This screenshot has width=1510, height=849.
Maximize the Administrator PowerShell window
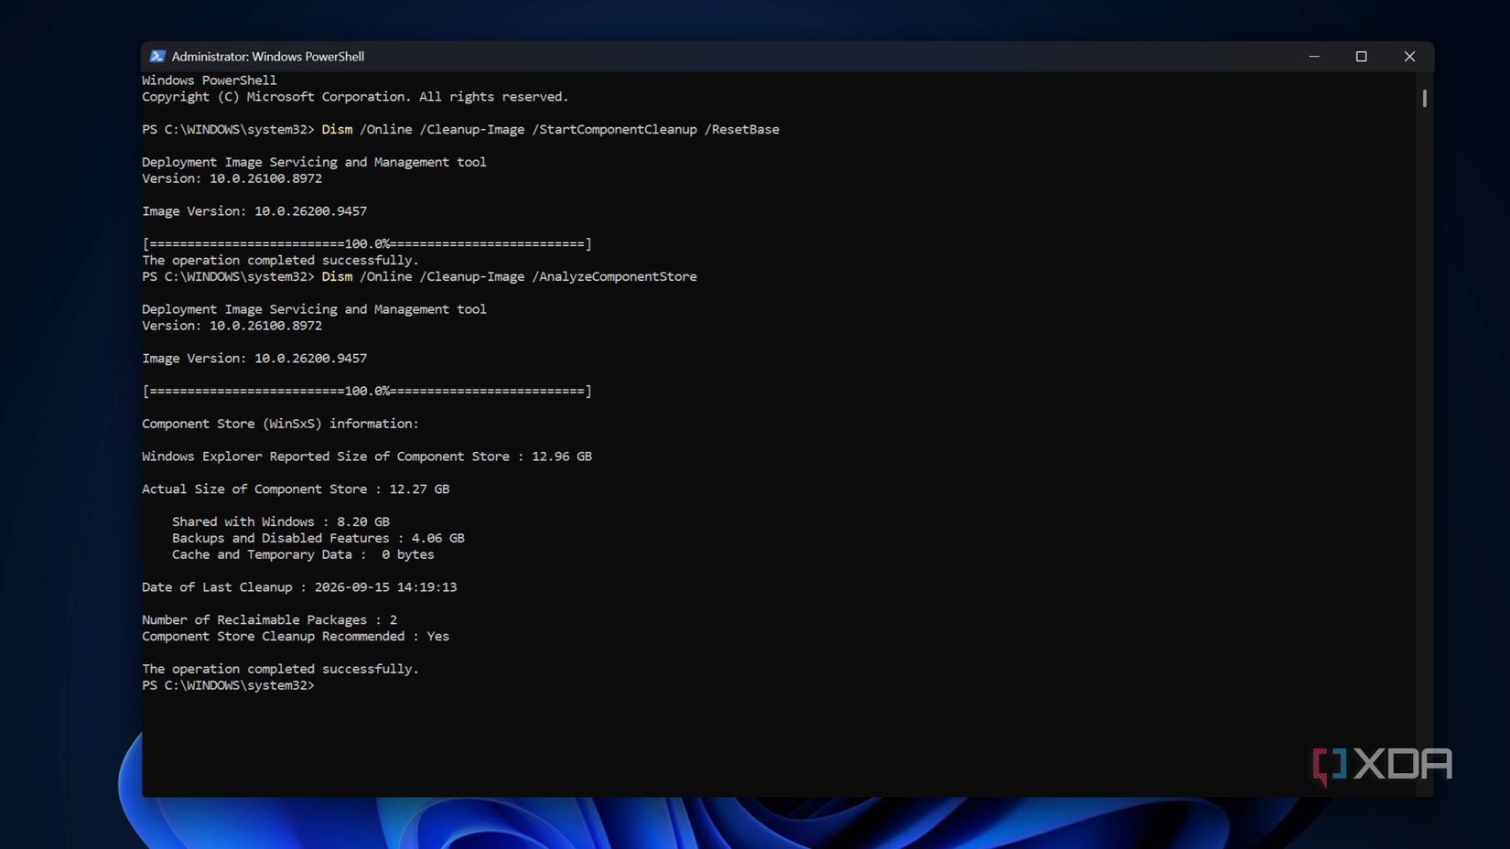click(x=1362, y=57)
